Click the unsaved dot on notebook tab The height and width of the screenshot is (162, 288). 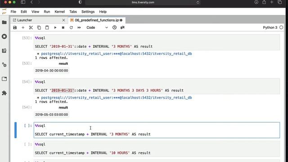[x=121, y=20]
